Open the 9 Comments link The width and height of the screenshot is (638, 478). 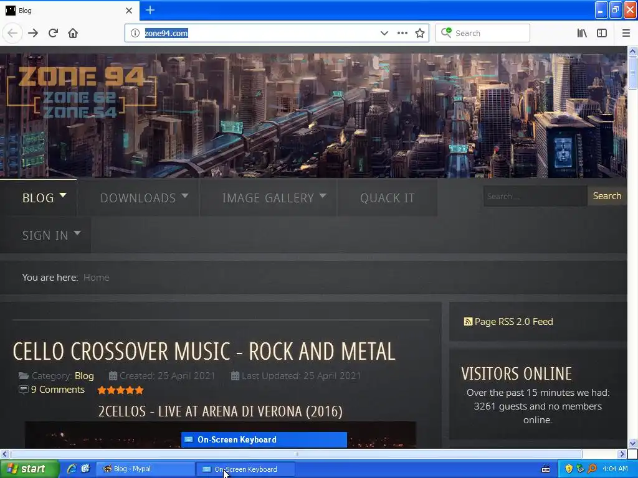(58, 390)
